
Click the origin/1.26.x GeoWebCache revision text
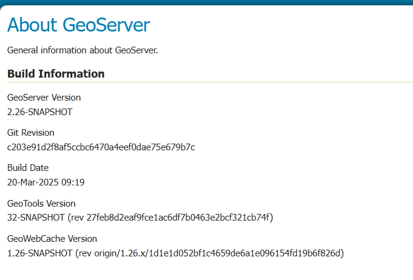[121, 253]
